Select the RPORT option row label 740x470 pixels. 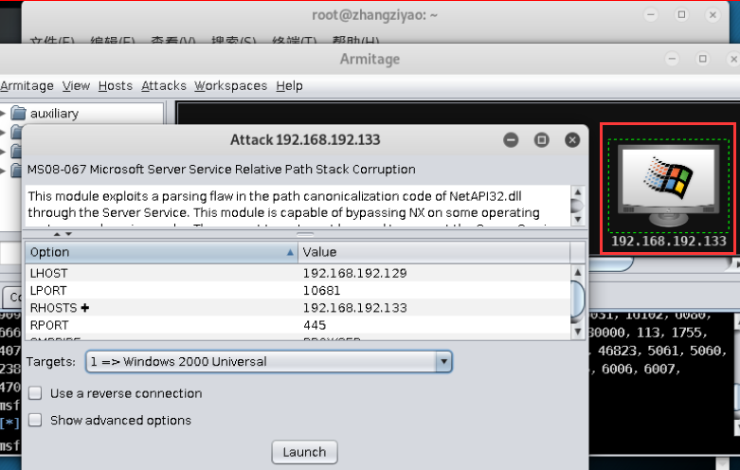(49, 325)
